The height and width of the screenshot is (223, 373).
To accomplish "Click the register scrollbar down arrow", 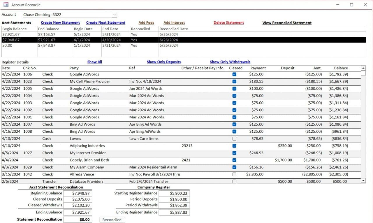I will [x=363, y=180].
